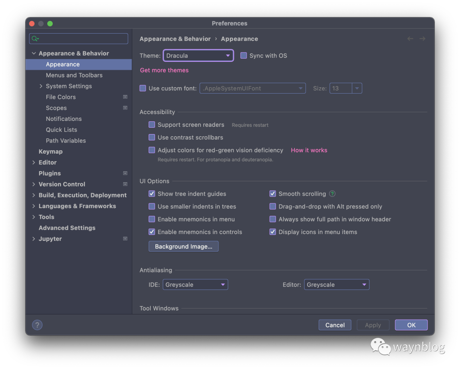The image size is (460, 369).
Task: Collapse the Appearance & Behavior section
Action: (34, 53)
